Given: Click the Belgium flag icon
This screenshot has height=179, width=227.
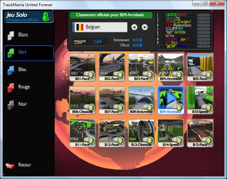Looking at the screenshot, I should (x=80, y=27).
